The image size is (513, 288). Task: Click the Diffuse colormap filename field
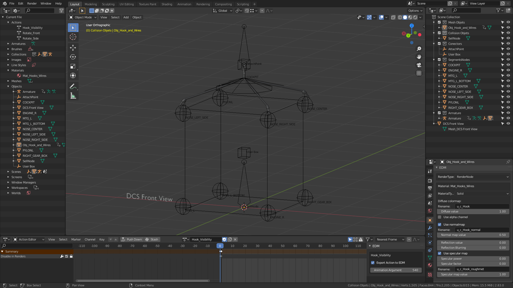tap(482, 206)
